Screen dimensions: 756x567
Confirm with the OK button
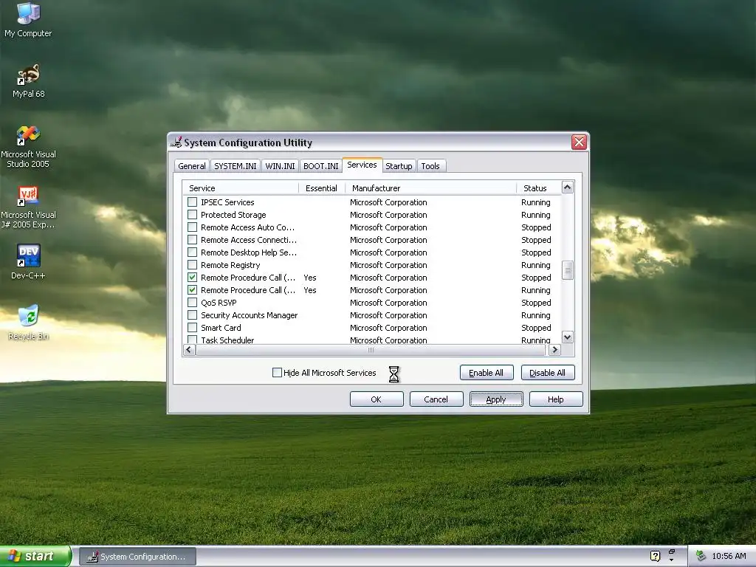coord(376,399)
